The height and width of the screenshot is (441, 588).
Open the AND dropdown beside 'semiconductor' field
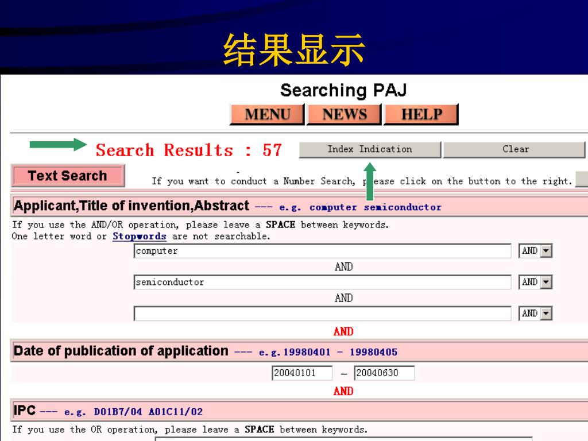536,281
